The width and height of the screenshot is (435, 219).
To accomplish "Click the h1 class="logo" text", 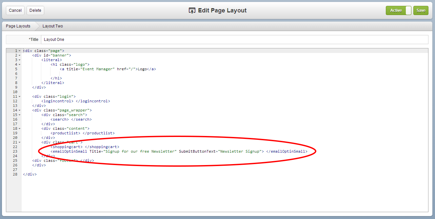I will pyautogui.click(x=70, y=64).
